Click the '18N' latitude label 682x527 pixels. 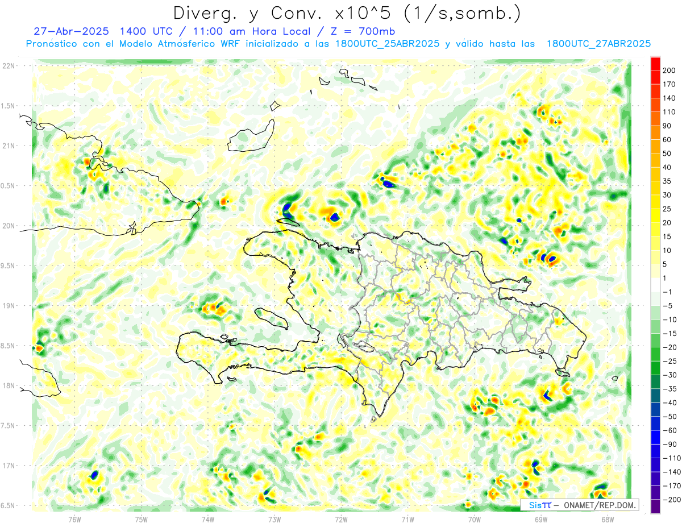[9, 385]
